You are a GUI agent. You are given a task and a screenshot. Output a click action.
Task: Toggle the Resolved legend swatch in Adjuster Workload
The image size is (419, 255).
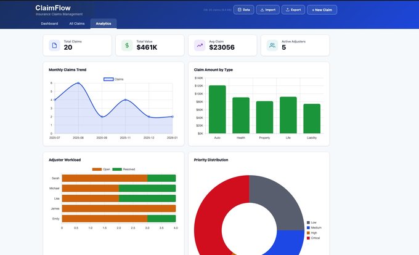pos(117,169)
